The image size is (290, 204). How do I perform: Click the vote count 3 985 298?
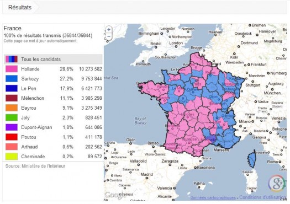click(x=92, y=98)
